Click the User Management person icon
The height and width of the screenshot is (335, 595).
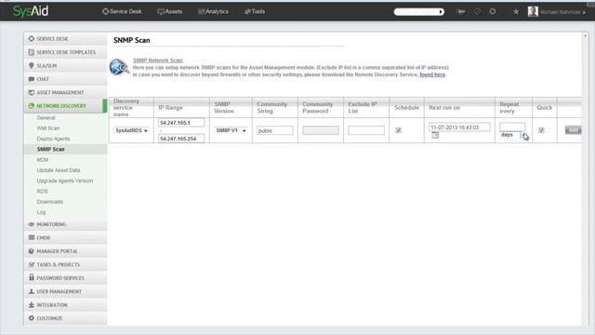tap(31, 291)
